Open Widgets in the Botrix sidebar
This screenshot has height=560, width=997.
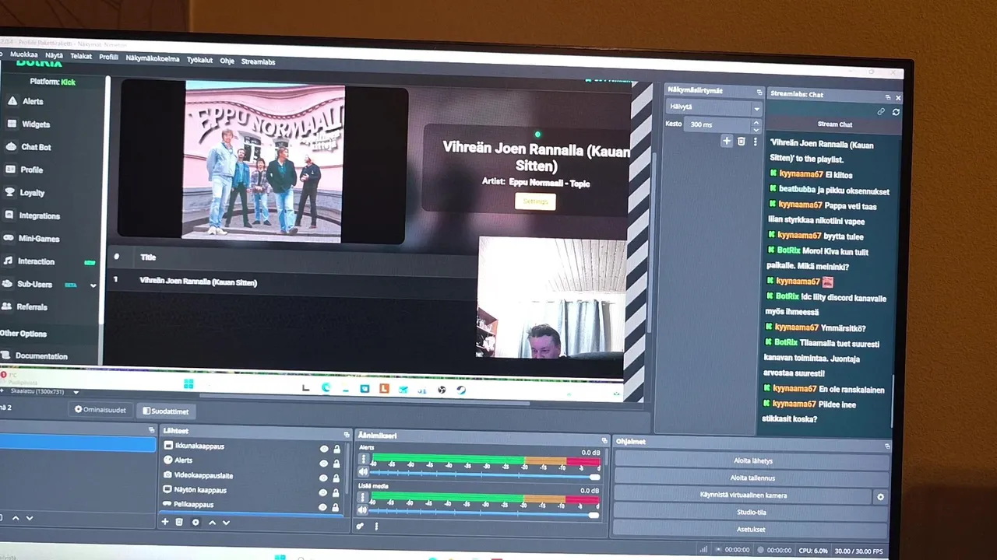[36, 124]
